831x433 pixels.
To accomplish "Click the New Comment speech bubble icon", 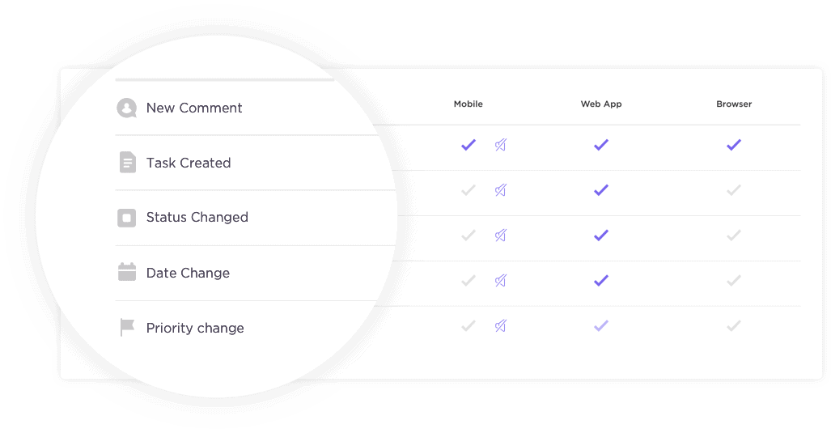I will coord(127,108).
